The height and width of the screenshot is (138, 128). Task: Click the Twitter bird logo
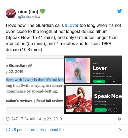coord(119,11)
